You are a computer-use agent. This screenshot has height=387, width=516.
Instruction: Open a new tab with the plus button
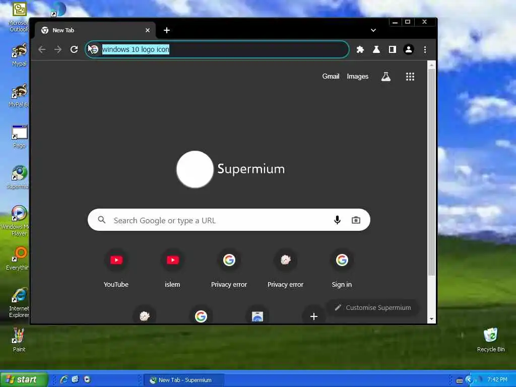(167, 30)
